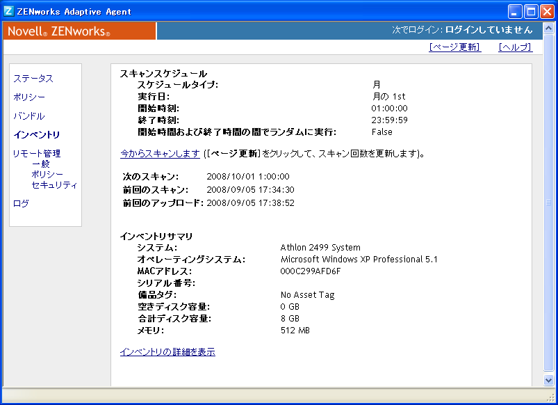Click last scan time 2008/09/05 17:34:30

251,190
